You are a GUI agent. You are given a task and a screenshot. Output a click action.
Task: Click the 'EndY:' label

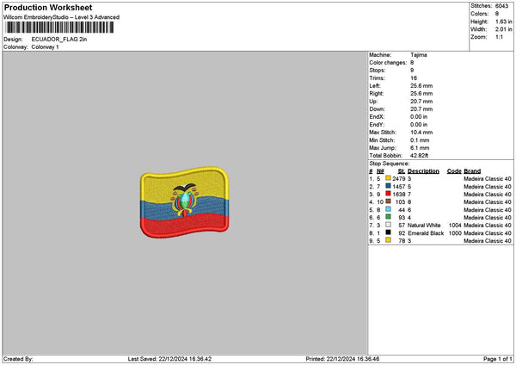[x=377, y=125]
